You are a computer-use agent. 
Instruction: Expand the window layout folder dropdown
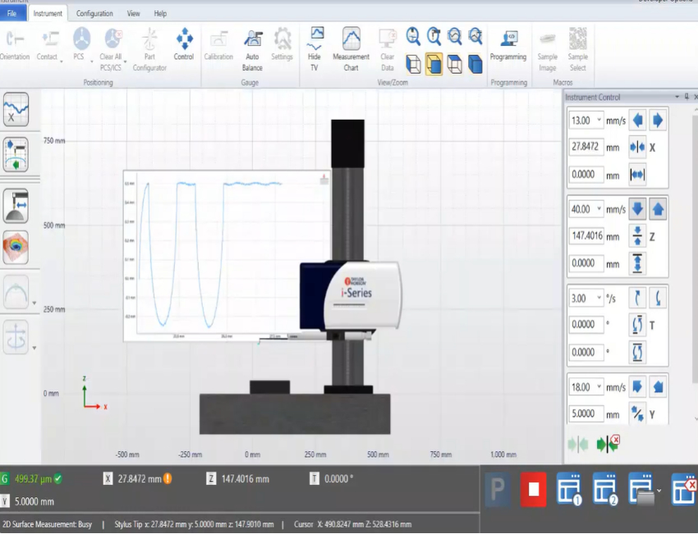tap(659, 491)
